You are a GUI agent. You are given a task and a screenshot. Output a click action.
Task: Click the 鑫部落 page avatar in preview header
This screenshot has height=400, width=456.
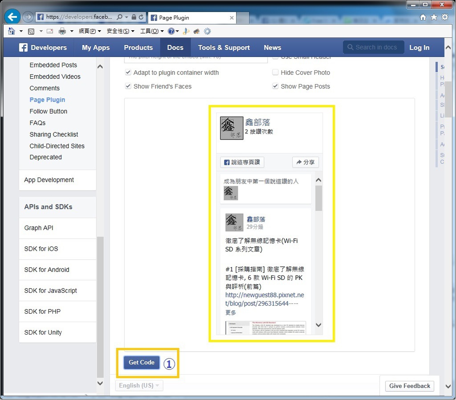(x=232, y=128)
